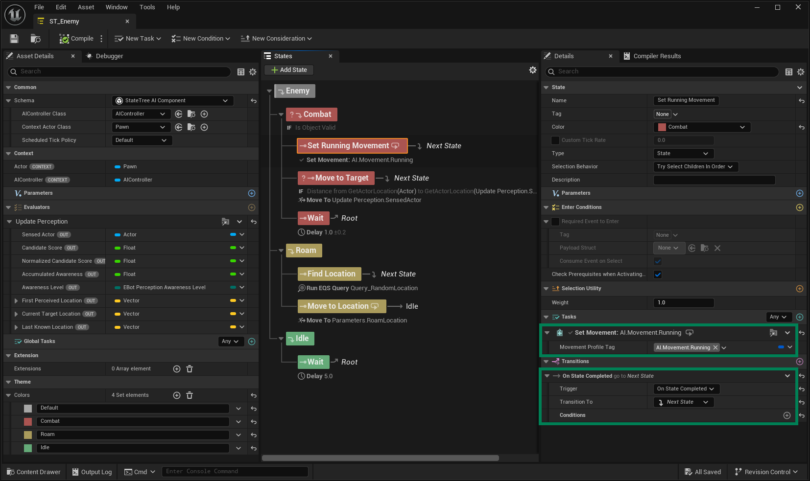Add element to Colors set
The image size is (810, 481).
click(x=177, y=395)
